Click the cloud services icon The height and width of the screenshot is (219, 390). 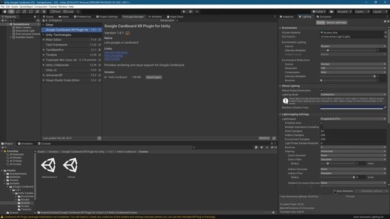[331, 12]
